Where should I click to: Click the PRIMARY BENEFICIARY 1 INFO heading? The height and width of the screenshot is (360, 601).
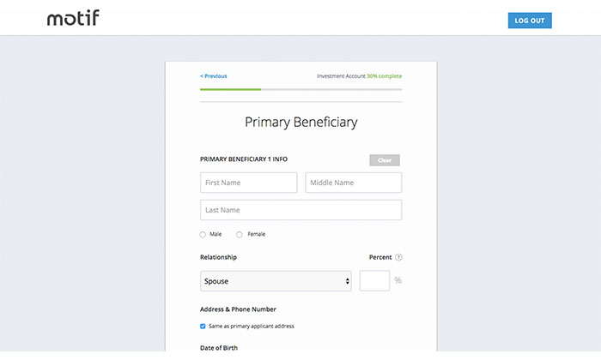click(244, 159)
